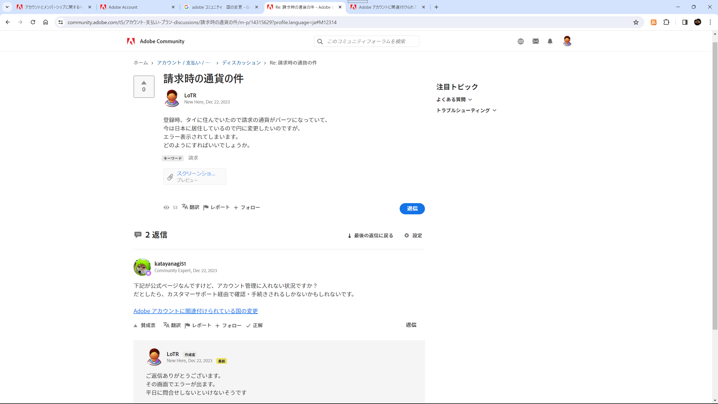718x404 pixels.
Task: Open the notifications bell
Action: 550,41
